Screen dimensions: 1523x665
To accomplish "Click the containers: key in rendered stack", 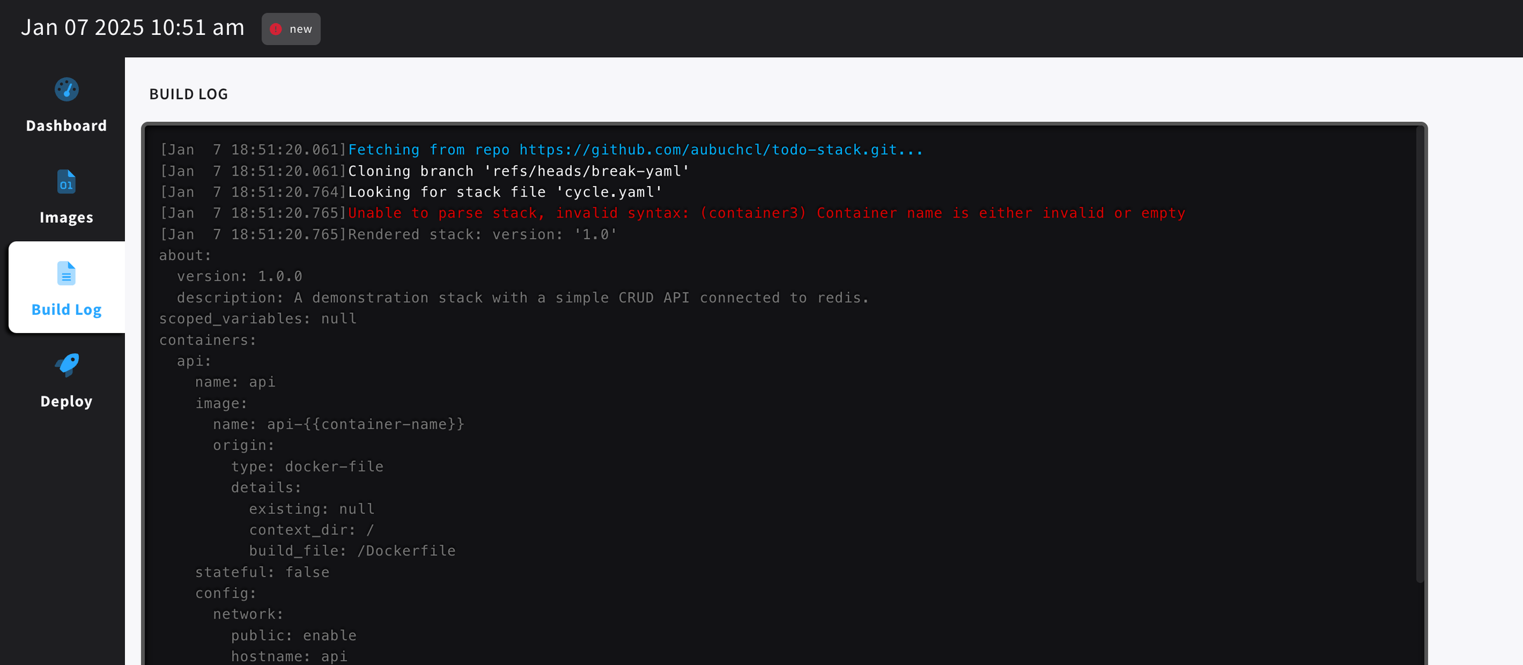I will 208,340.
